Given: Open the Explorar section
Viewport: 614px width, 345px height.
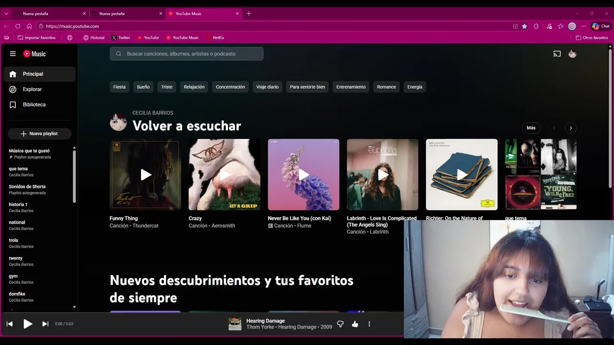Looking at the screenshot, I should 40,90.
